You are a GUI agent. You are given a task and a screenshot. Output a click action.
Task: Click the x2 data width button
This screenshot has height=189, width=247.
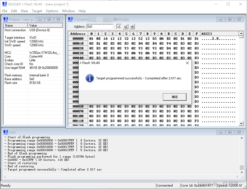126,27
